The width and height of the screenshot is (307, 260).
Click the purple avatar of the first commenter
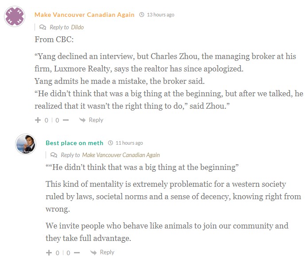[15, 17]
